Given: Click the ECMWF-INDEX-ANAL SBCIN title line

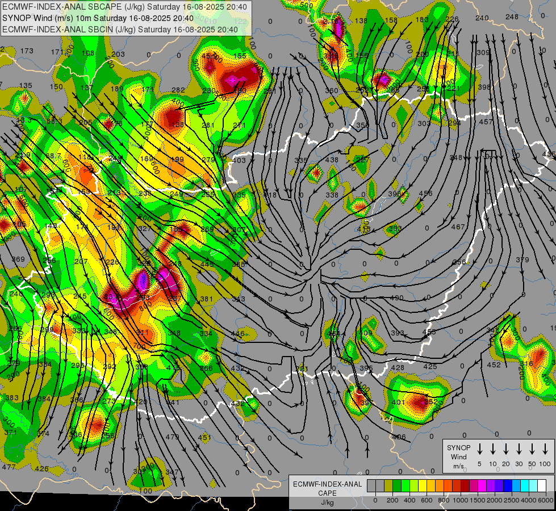Looking at the screenshot, I should [120, 30].
